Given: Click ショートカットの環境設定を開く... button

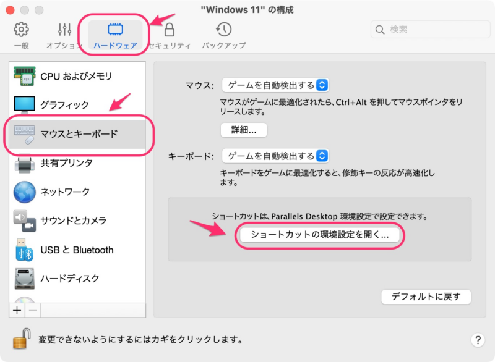Looking at the screenshot, I should coord(319,235).
